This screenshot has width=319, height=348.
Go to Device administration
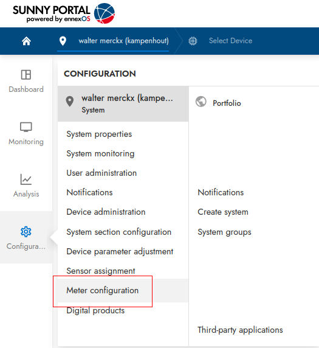(106, 212)
